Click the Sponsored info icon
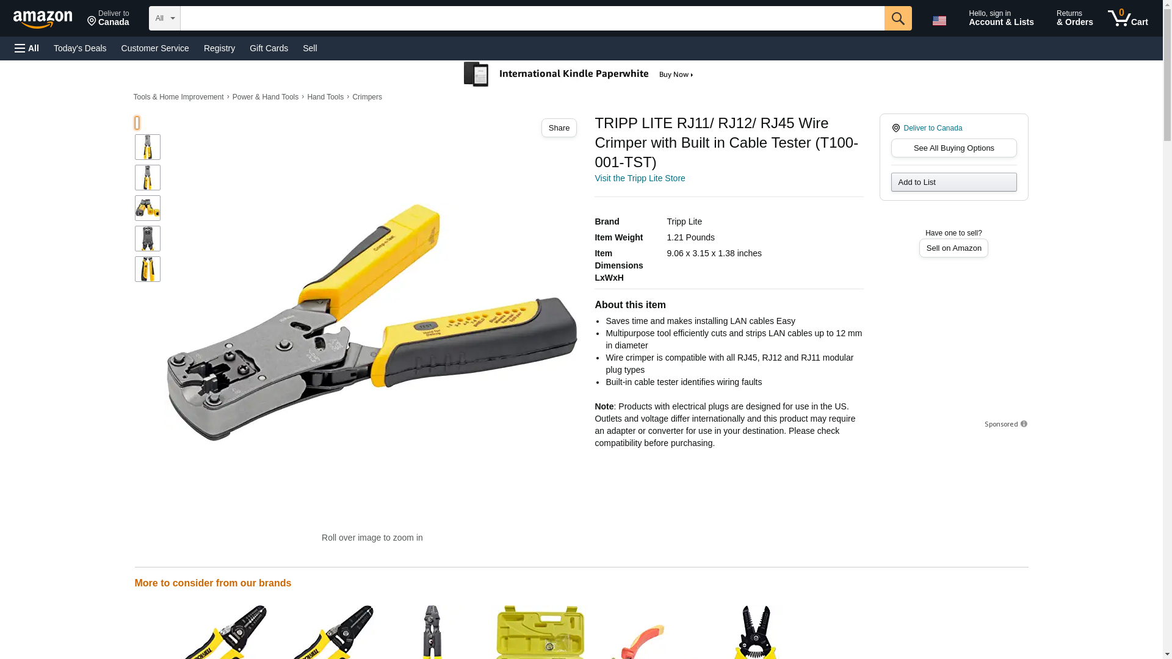The width and height of the screenshot is (1172, 659). (1024, 424)
